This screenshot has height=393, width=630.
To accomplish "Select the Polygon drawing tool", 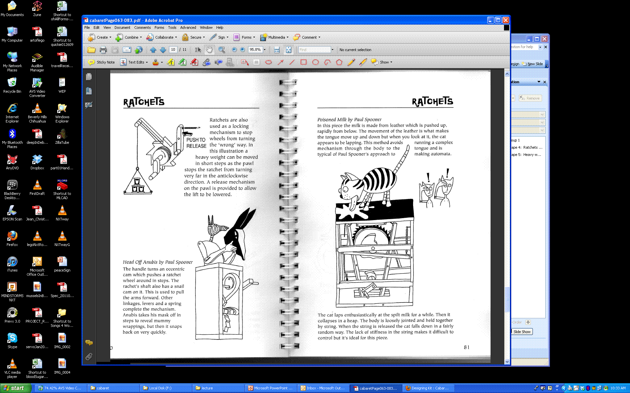I will (x=339, y=62).
